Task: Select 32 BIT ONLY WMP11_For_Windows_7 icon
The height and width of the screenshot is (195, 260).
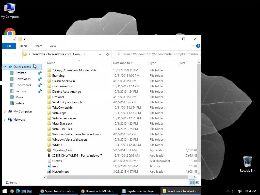Action: pyautogui.click(x=49, y=155)
